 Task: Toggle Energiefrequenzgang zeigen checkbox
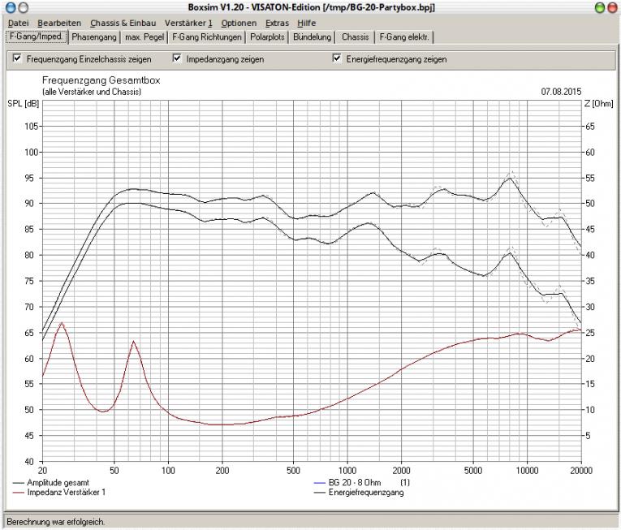pyautogui.click(x=337, y=58)
